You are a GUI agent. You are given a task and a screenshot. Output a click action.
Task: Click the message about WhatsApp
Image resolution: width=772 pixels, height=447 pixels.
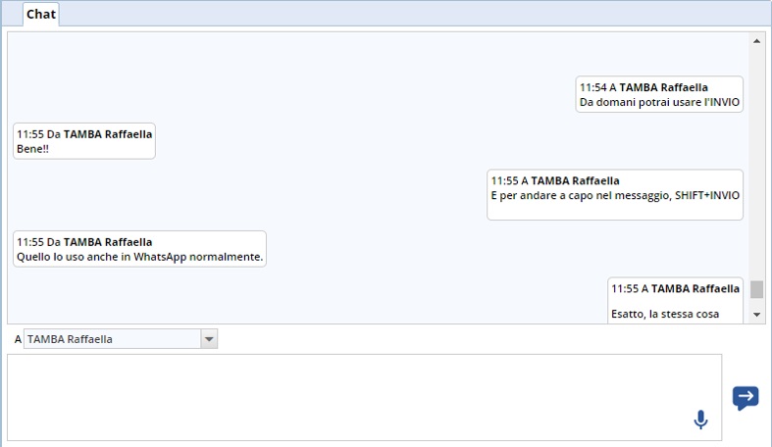[139, 257]
